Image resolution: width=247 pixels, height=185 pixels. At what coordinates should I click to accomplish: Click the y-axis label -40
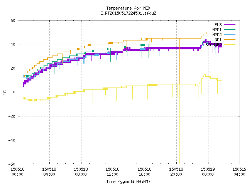pos(12,140)
